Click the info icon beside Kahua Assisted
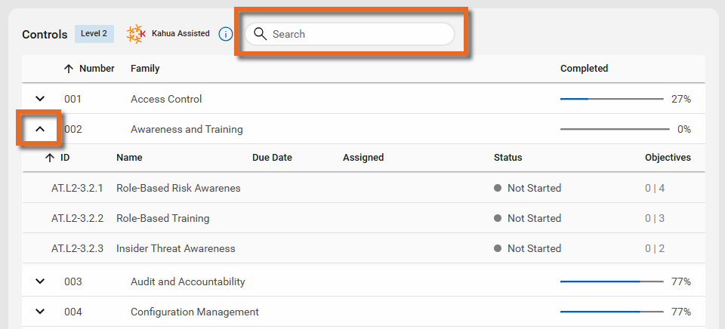Viewport: 725px width, 329px height. coord(225,34)
